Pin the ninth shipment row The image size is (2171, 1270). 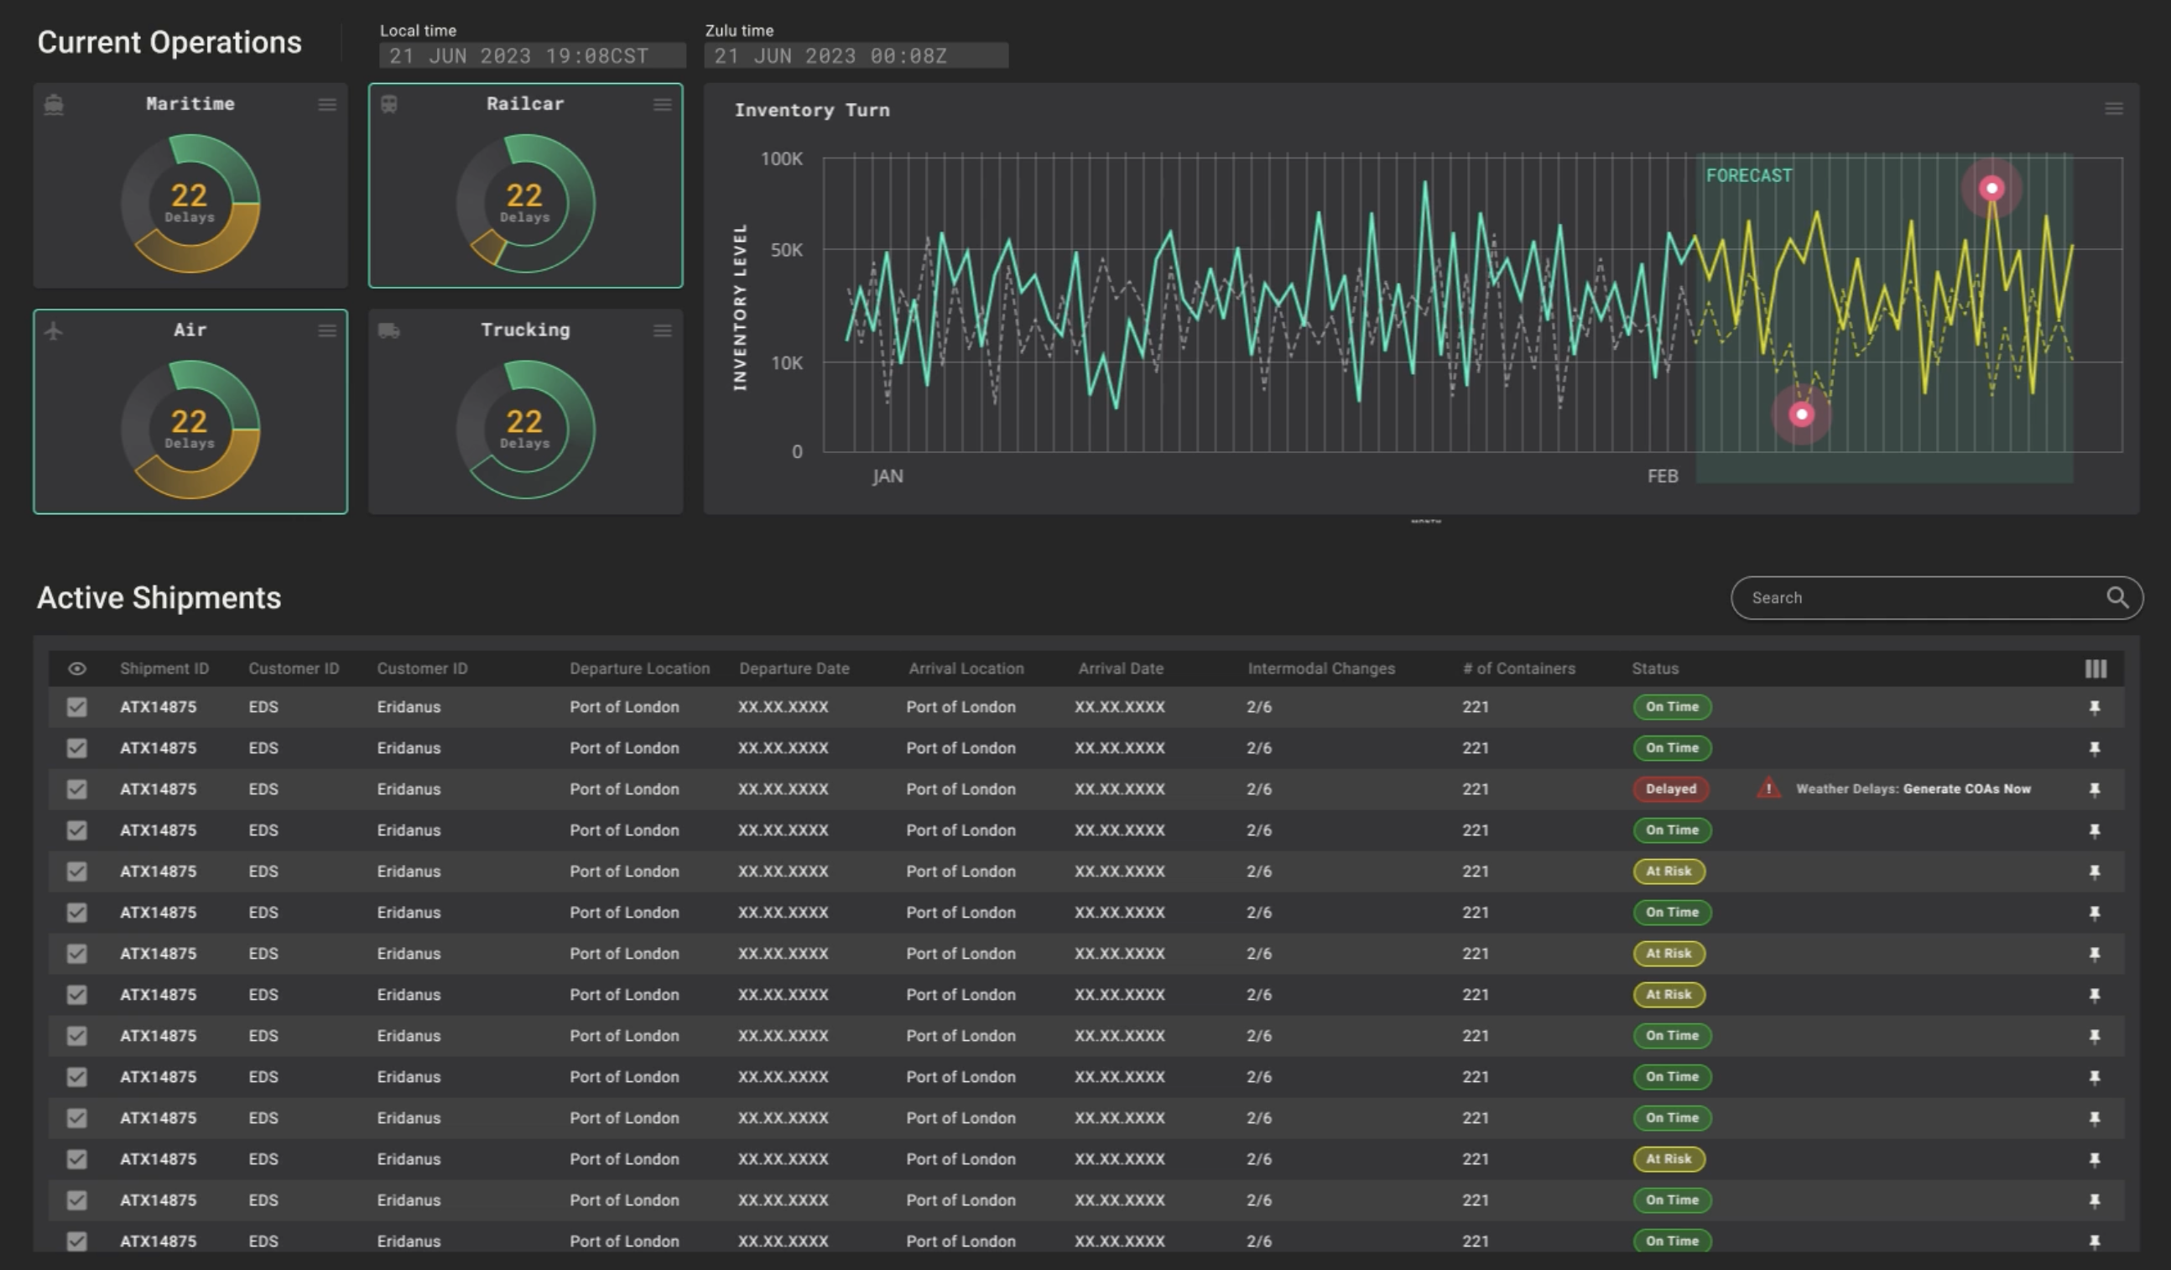2096,1037
